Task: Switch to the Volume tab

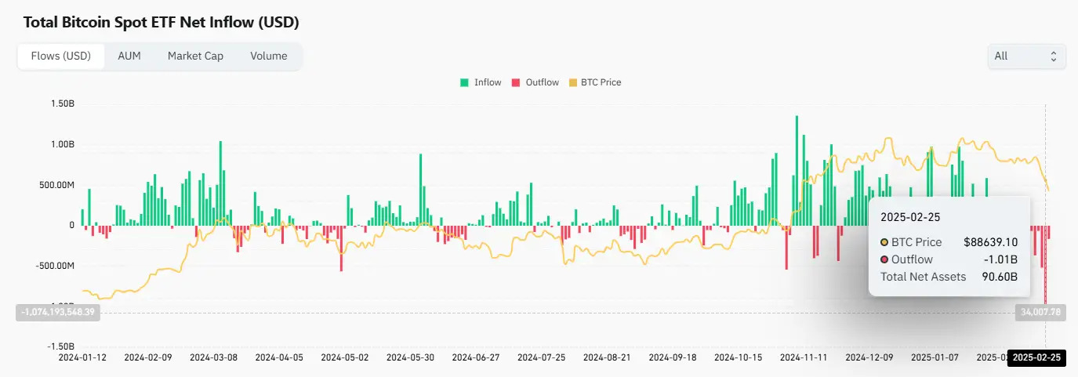Action: 269,56
